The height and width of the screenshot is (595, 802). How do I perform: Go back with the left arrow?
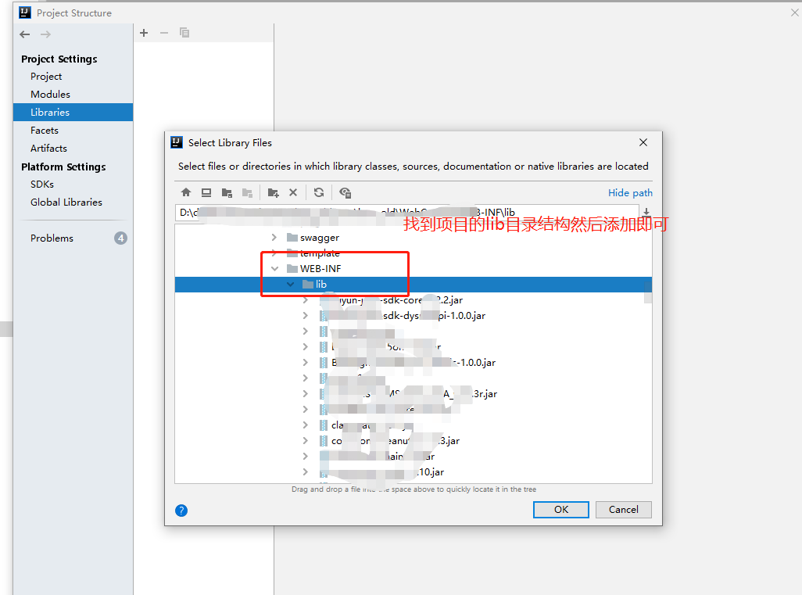pyautogui.click(x=24, y=34)
